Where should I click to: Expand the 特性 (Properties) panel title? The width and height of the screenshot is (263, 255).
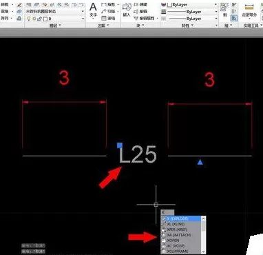[187, 25]
